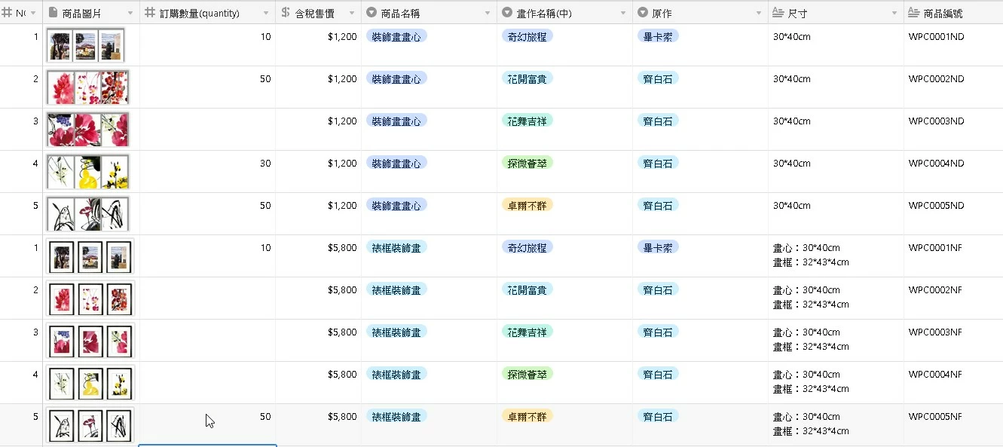Open the NO column dropdown arrow
Image resolution: width=1003 pixels, height=447 pixels.
click(x=33, y=14)
